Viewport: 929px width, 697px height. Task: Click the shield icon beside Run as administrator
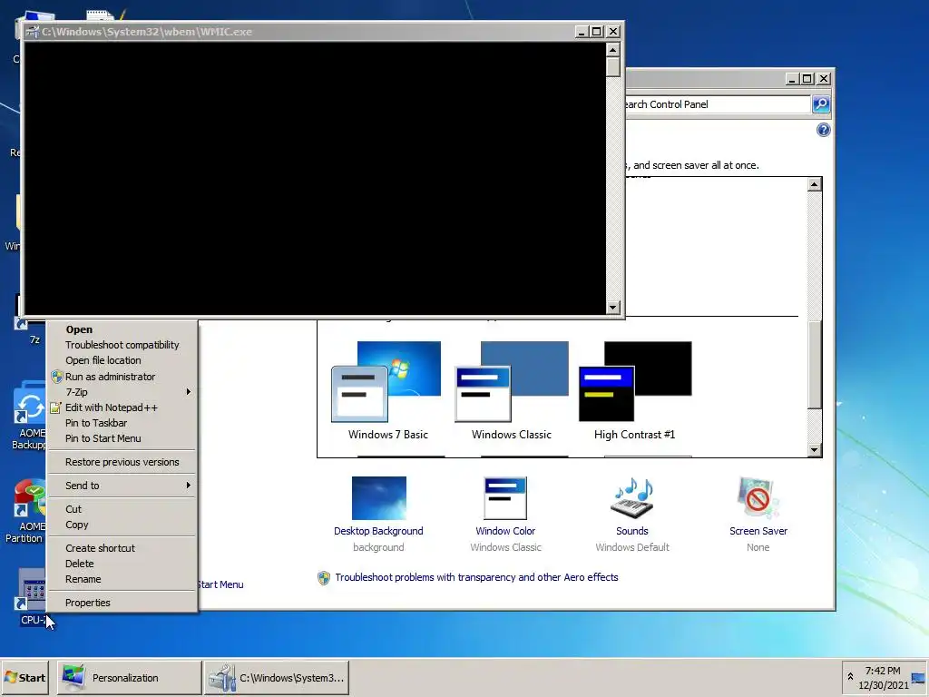click(57, 377)
